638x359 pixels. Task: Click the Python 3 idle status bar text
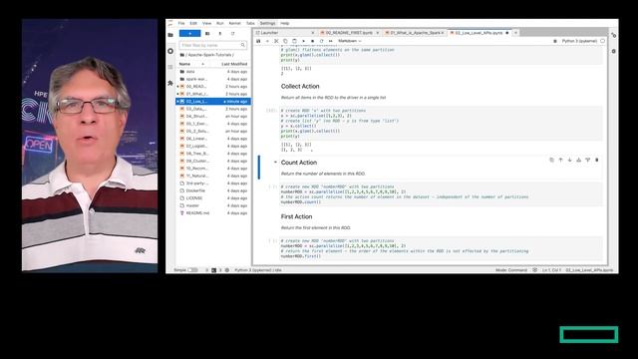coord(258,270)
